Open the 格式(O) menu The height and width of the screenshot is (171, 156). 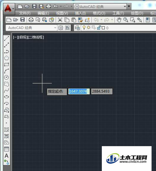pyautogui.click(x=99, y=13)
